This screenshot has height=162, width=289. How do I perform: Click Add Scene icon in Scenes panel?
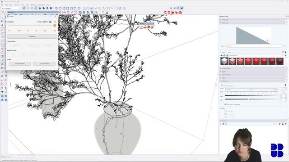pos(224,124)
